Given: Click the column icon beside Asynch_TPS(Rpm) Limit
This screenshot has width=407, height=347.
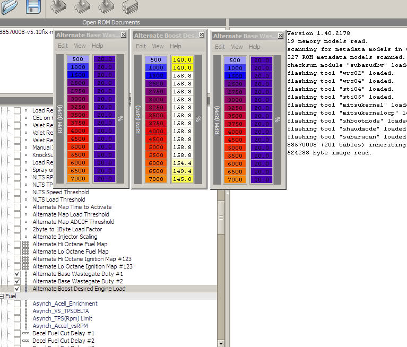Looking at the screenshot, I should 25,318.
